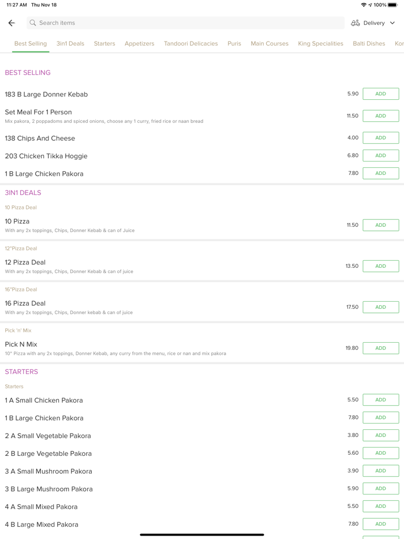Add 2 A Small Vegetable Pakora
The width and height of the screenshot is (404, 539).
click(380, 435)
